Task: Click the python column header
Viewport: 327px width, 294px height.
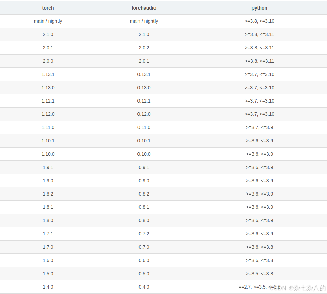Action: [x=259, y=8]
